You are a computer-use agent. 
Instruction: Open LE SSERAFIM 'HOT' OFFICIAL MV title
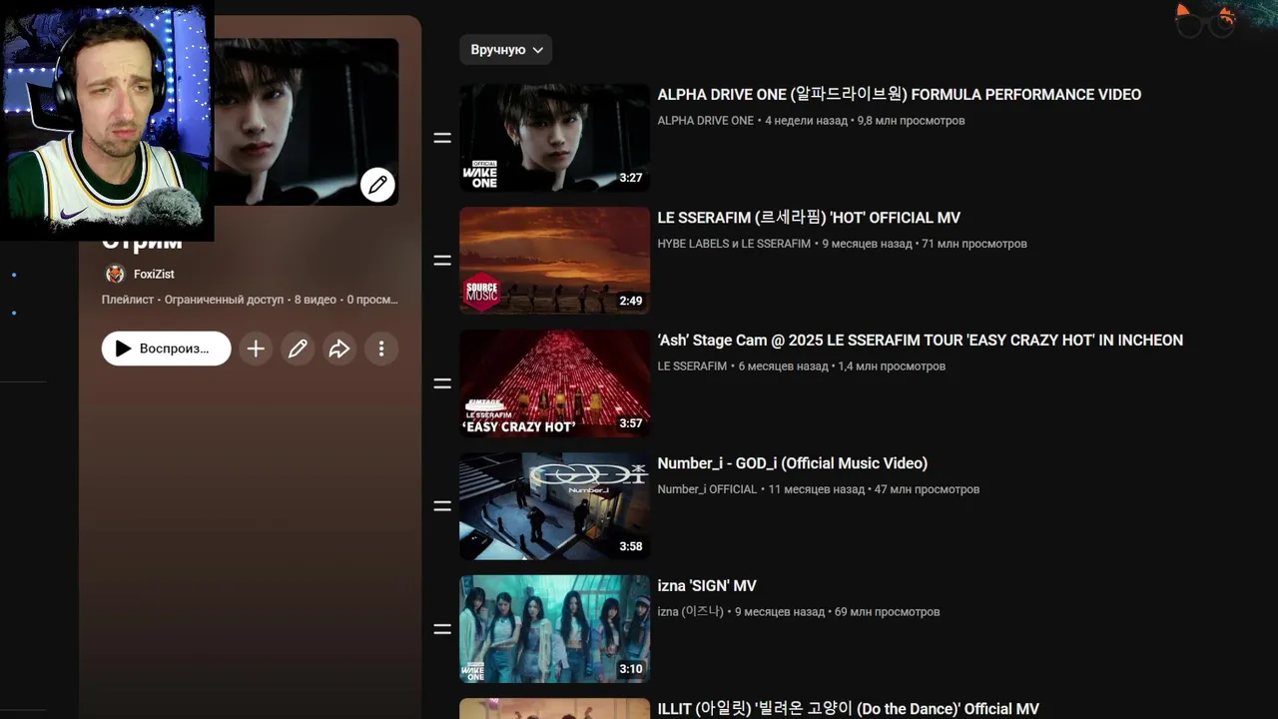[x=809, y=218]
